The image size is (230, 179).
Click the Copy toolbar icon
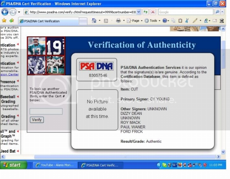(174, 21)
